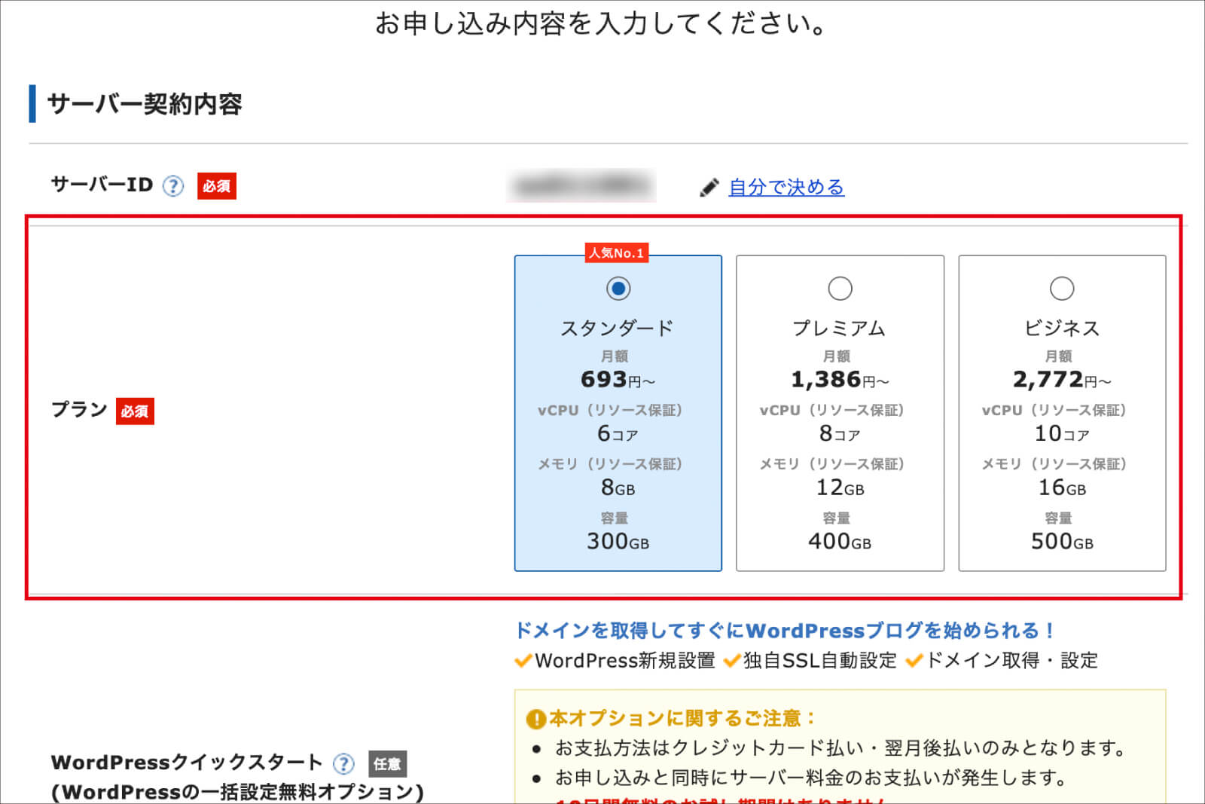The image size is (1205, 804).
Task: Click the WordPress新規設置 checkmark item
Action: tap(615, 661)
